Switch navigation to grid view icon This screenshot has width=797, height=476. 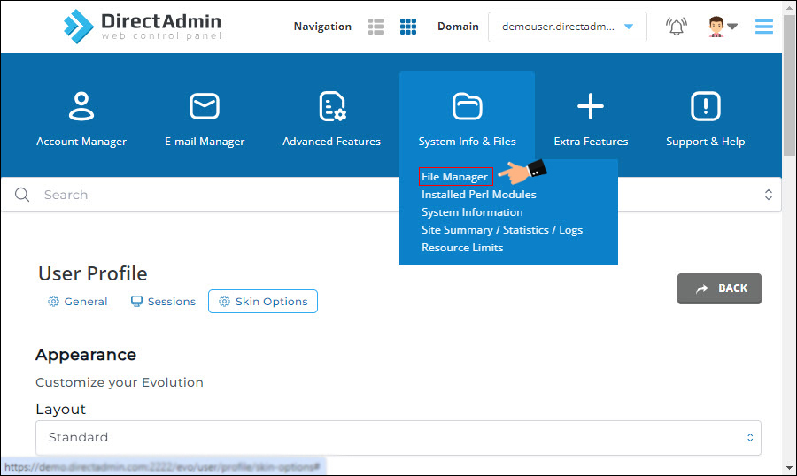pos(408,27)
